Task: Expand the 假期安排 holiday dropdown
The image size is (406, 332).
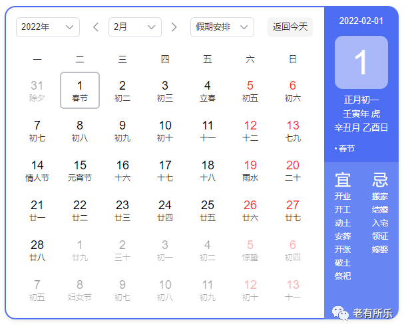Action: pyautogui.click(x=222, y=27)
